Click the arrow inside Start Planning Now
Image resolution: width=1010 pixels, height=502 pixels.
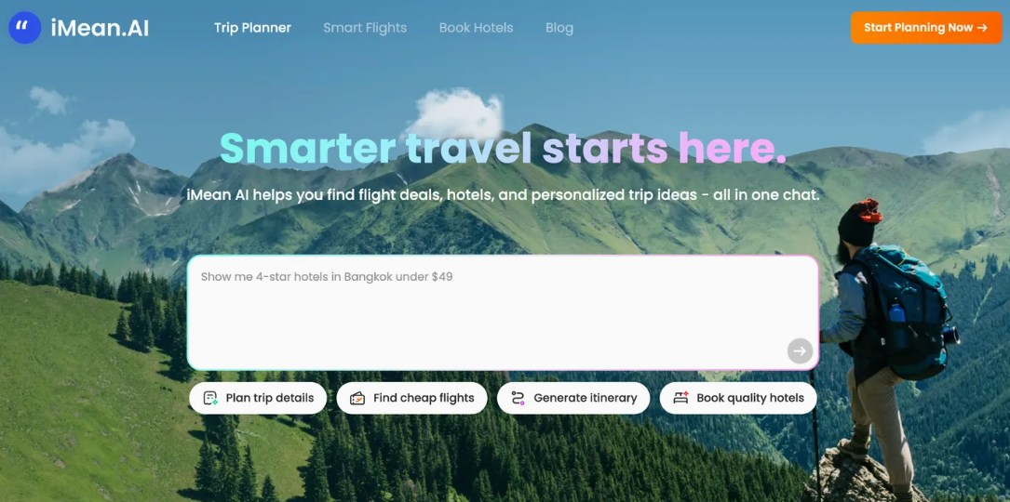(x=982, y=28)
